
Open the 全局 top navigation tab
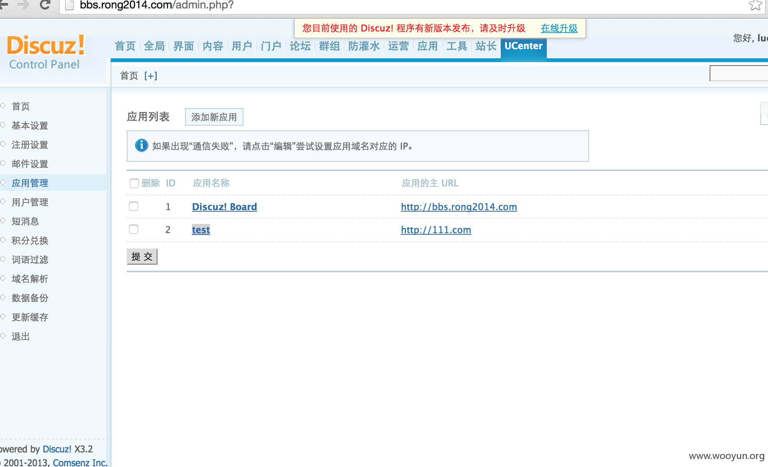[154, 46]
